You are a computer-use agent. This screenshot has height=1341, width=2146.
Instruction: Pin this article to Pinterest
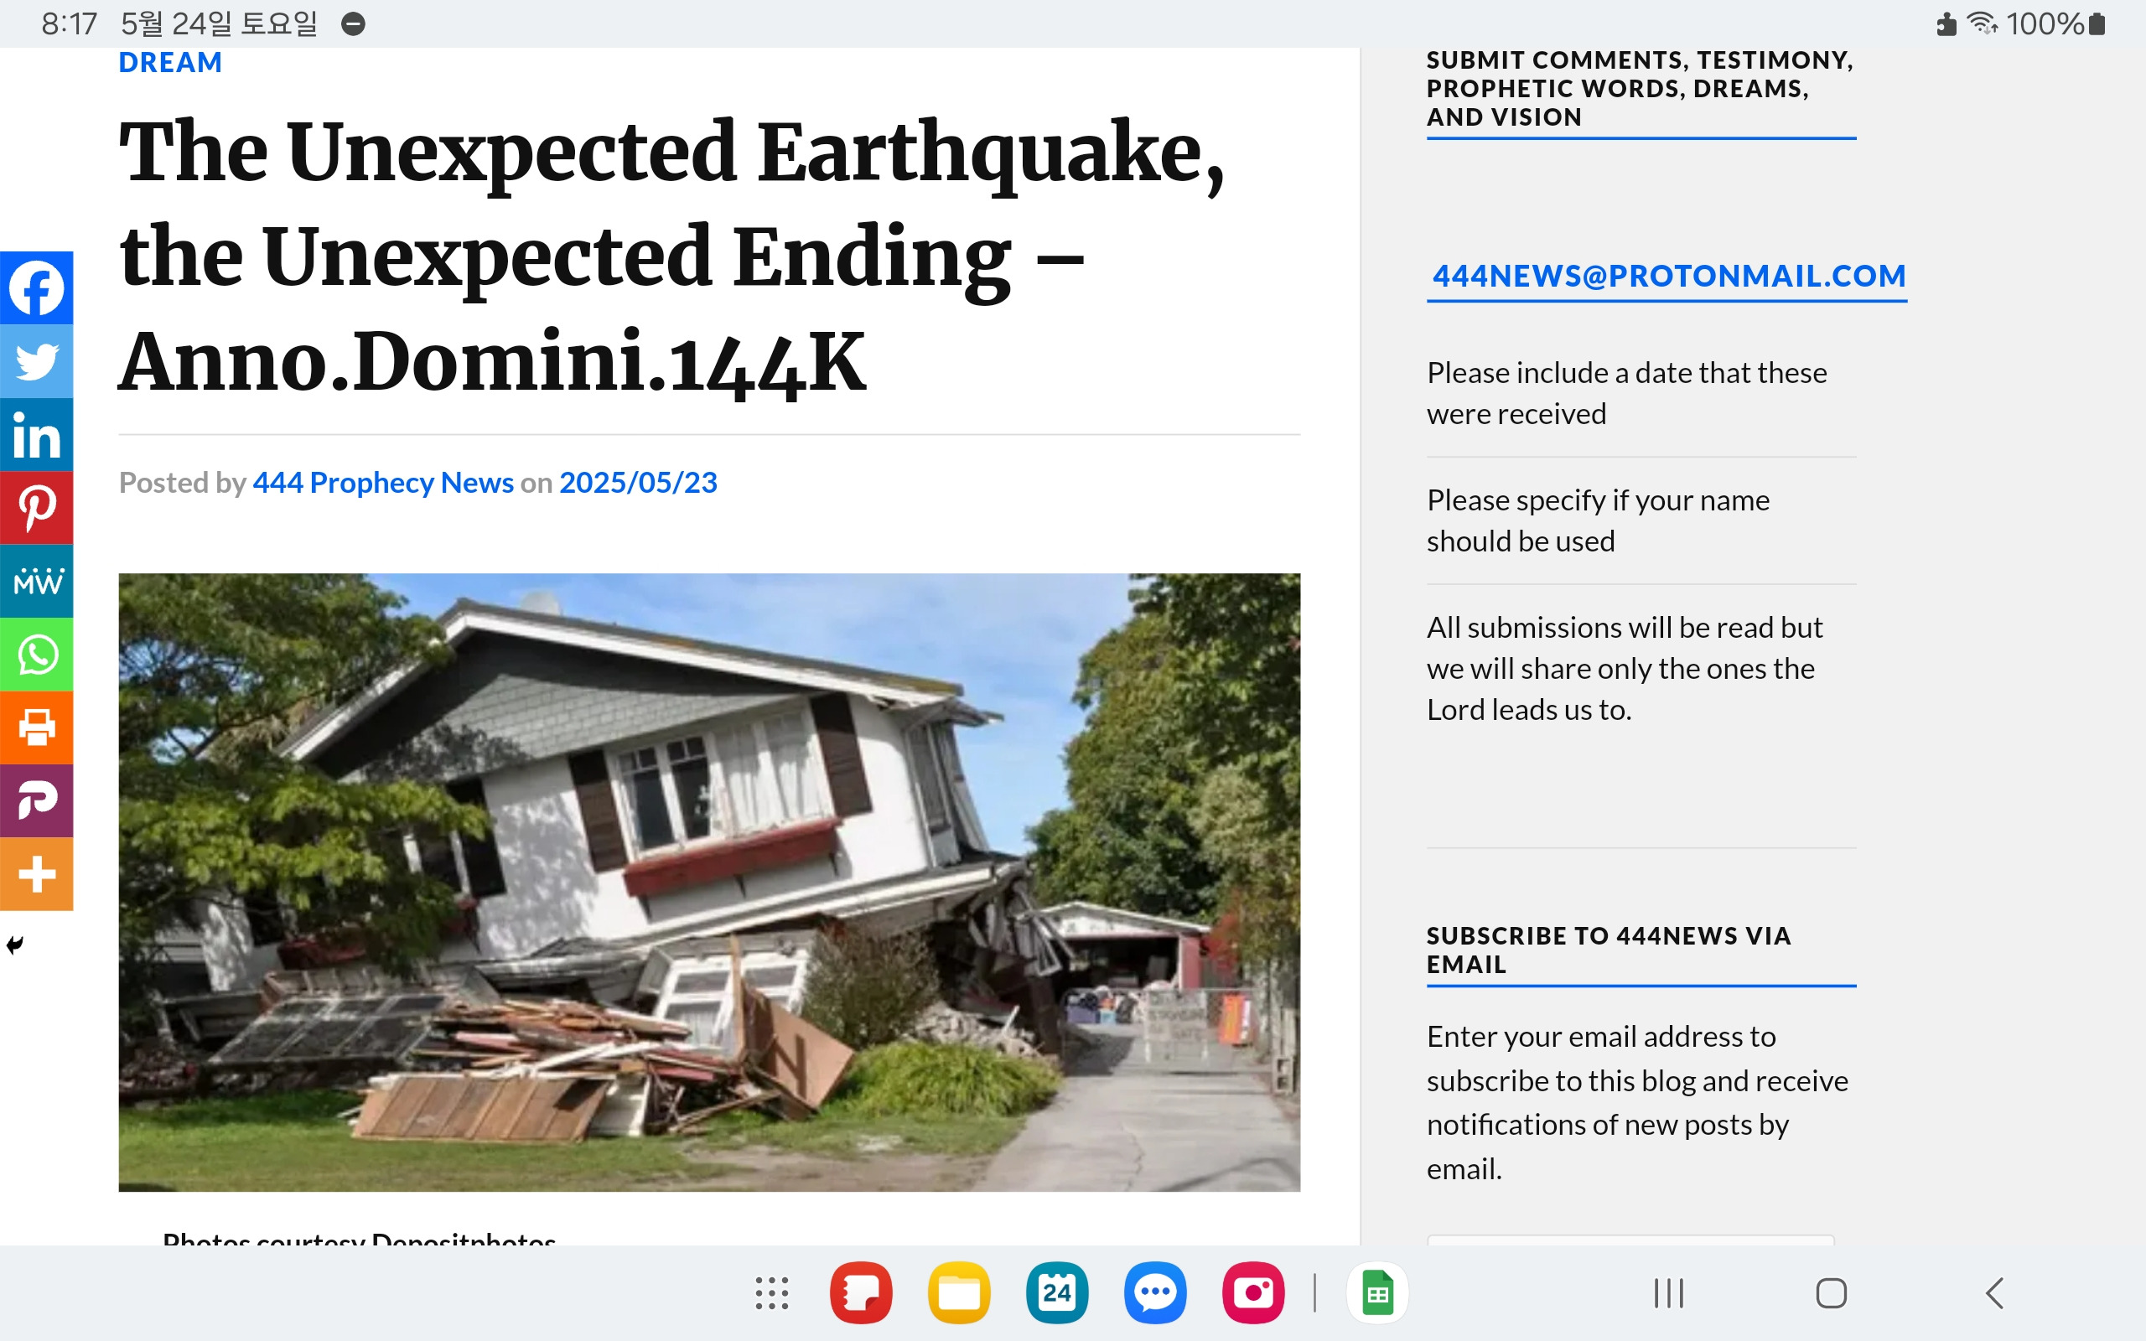click(x=36, y=508)
